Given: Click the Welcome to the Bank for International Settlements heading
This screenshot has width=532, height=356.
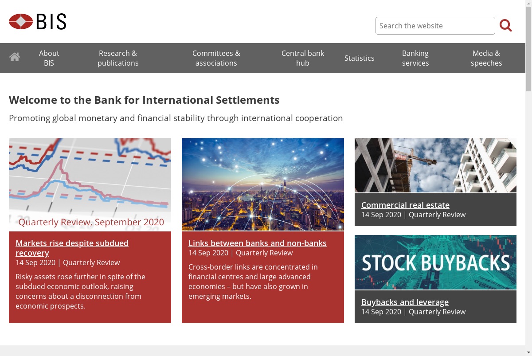Looking at the screenshot, I should [x=144, y=100].
